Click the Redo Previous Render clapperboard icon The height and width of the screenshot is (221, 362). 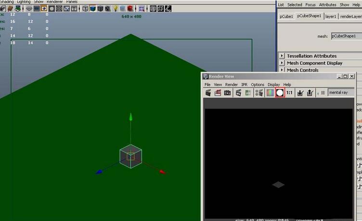tap(208, 93)
